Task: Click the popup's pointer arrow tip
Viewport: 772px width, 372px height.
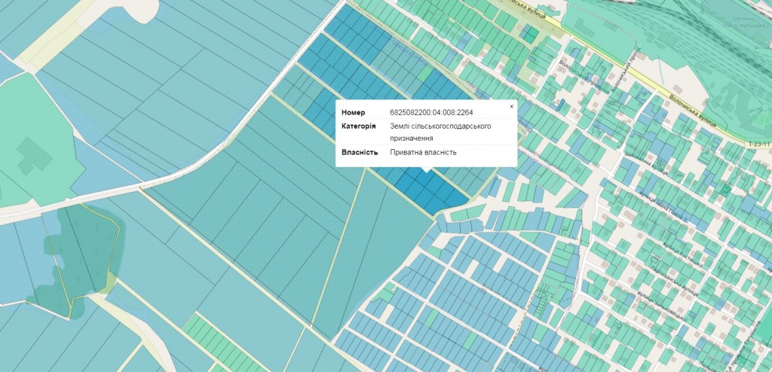Action: [427, 172]
